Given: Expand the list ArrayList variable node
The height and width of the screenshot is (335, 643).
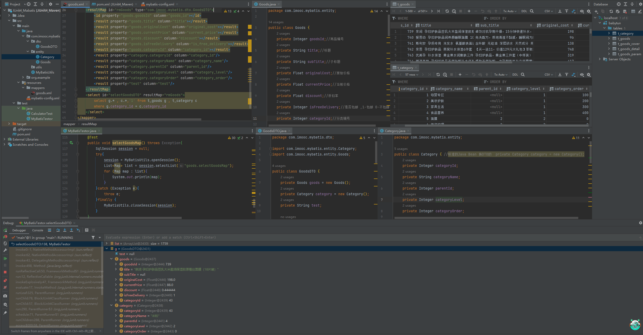Looking at the screenshot, I should (x=107, y=243).
